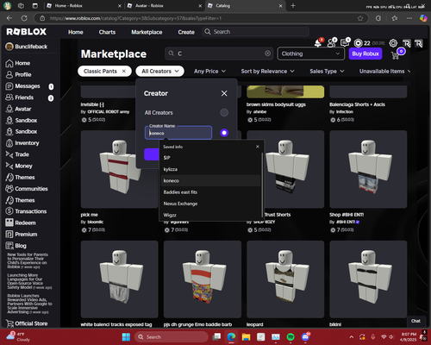The height and width of the screenshot is (345, 431).
Task: Open the Sort by Relevance dropdown
Action: tap(267, 71)
